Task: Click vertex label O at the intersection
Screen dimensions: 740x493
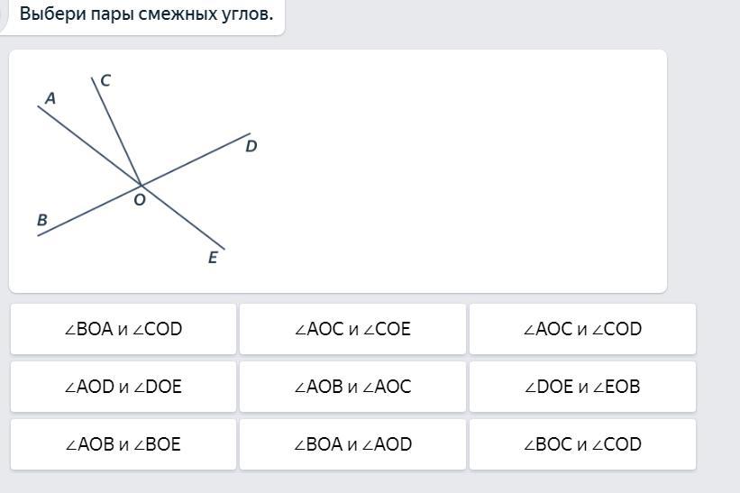Action: (x=140, y=200)
